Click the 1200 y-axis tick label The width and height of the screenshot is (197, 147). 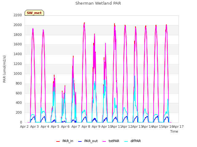pyautogui.click(x=18, y=64)
